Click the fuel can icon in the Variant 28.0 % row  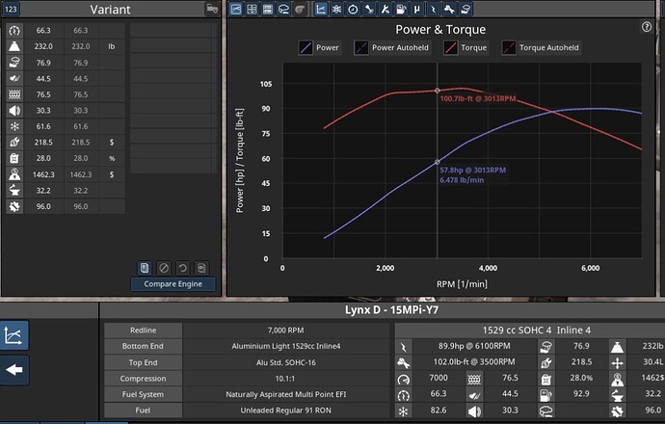coord(14,158)
